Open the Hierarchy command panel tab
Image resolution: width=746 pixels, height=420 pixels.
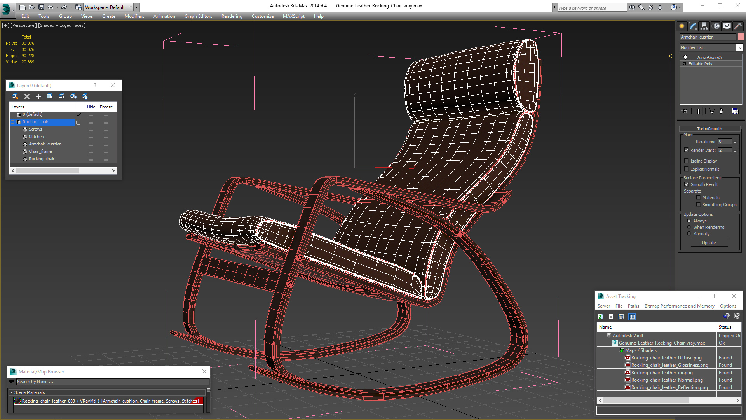point(704,26)
